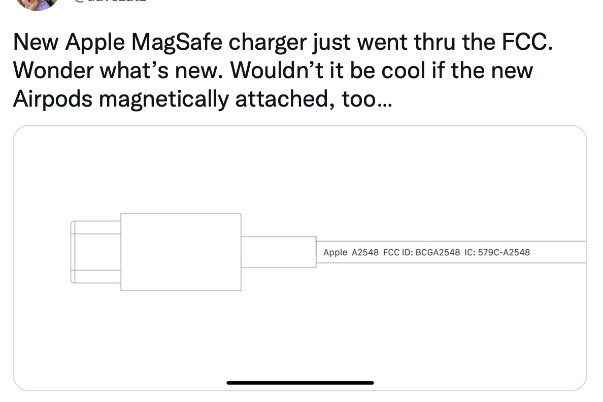Click the word "Airpods" in the tweet
The image size is (603, 402).
click(x=52, y=99)
